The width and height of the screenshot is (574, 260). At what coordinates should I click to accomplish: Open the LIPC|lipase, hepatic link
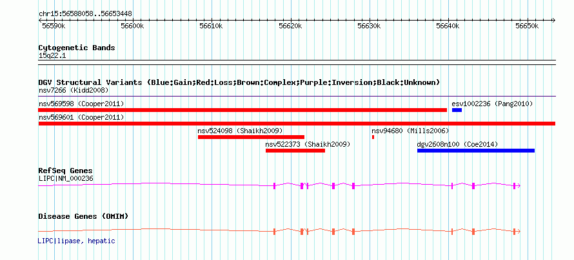pyautogui.click(x=77, y=241)
